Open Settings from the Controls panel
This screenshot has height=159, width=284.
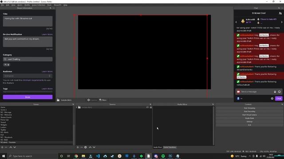coord(249,122)
